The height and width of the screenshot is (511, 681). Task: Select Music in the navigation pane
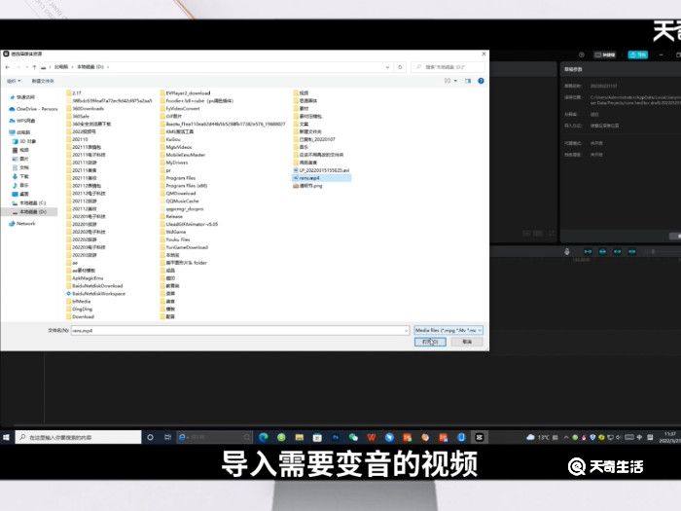pos(20,185)
